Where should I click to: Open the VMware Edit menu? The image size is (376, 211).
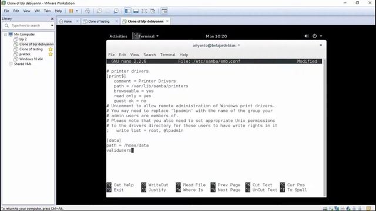[x=16, y=11]
